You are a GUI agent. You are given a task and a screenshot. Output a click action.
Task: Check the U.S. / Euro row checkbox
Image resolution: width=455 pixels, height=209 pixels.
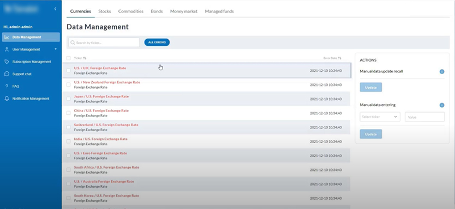pyautogui.click(x=69, y=156)
